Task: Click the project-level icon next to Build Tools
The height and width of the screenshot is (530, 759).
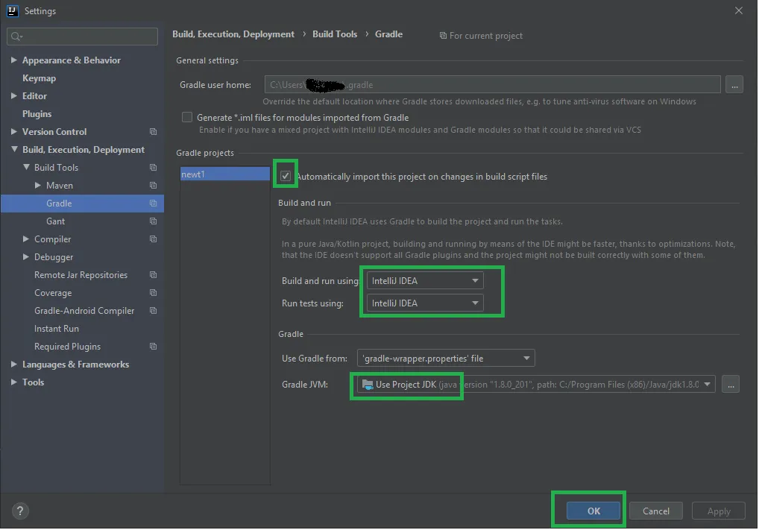Action: click(x=153, y=168)
